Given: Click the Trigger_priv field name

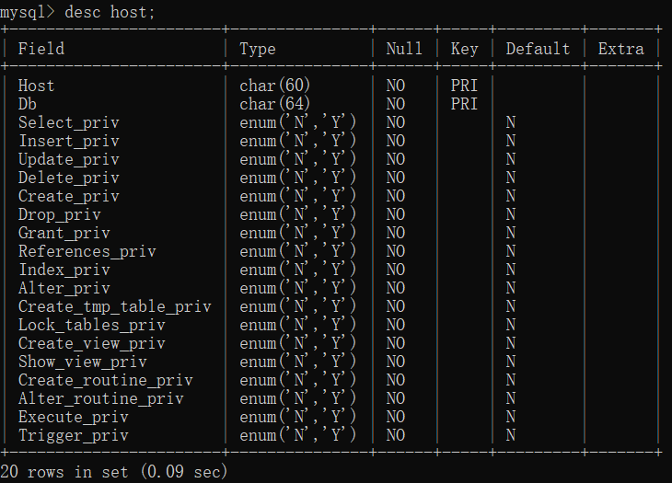Looking at the screenshot, I should click(74, 435).
